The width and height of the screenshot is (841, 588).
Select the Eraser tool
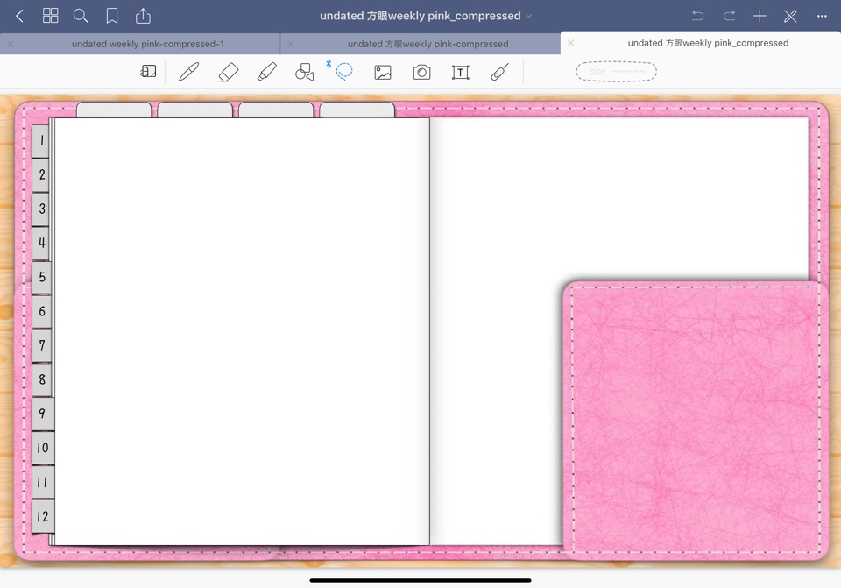point(228,71)
